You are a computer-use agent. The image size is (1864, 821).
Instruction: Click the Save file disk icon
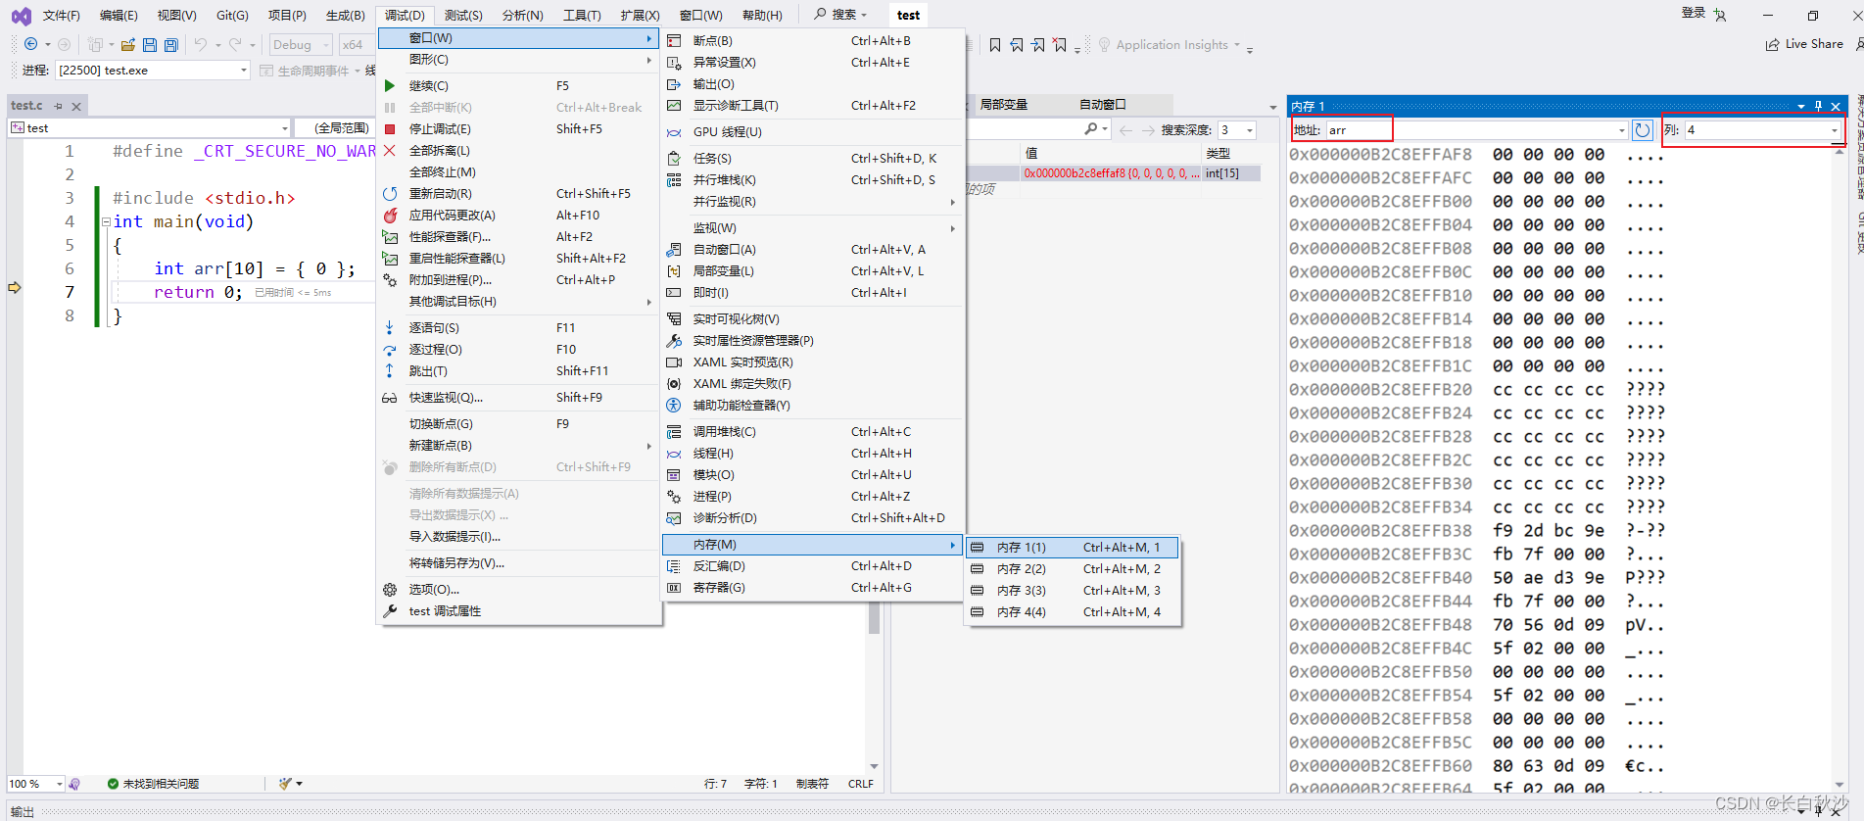(x=150, y=44)
